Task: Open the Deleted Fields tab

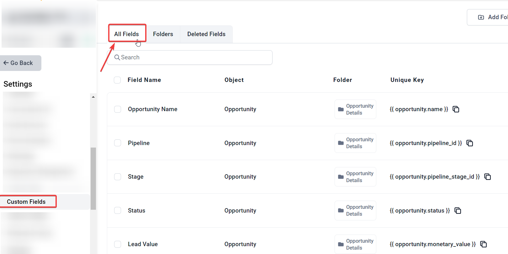Action: tap(206, 34)
